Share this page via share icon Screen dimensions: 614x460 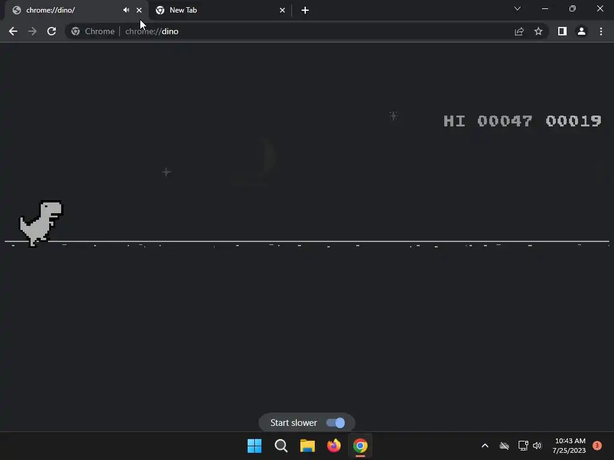(x=519, y=31)
